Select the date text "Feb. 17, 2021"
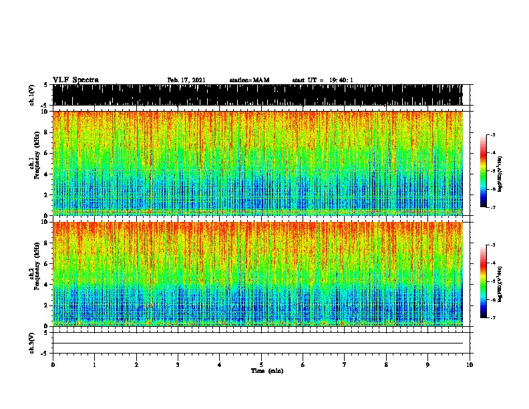Screen dimensions: 529x409 coord(186,80)
